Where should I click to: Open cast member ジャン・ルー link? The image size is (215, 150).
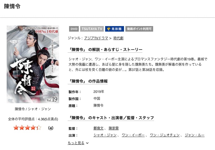tap(194, 135)
